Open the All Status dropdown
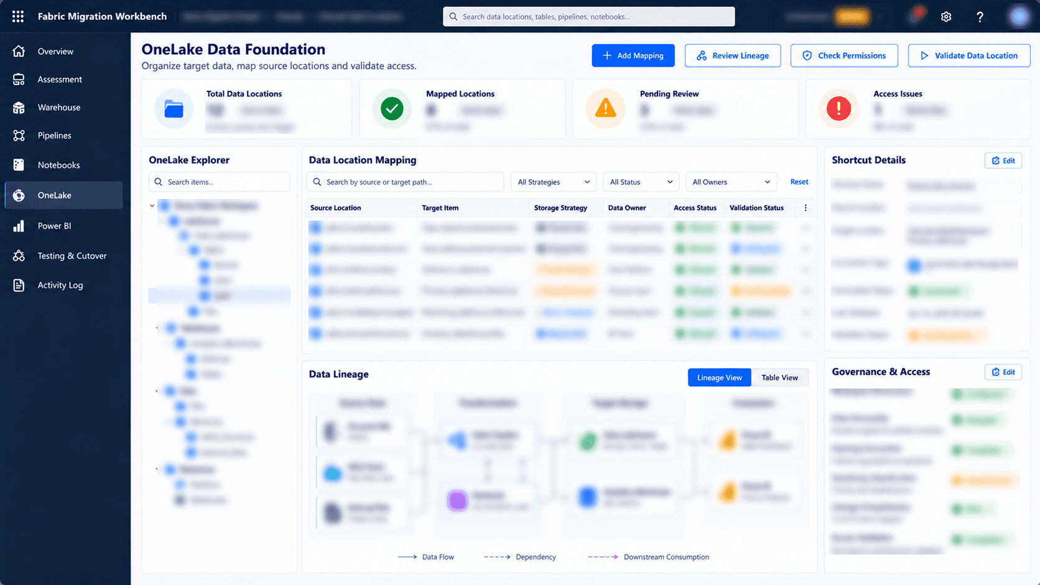The height and width of the screenshot is (585, 1040). [x=641, y=182]
